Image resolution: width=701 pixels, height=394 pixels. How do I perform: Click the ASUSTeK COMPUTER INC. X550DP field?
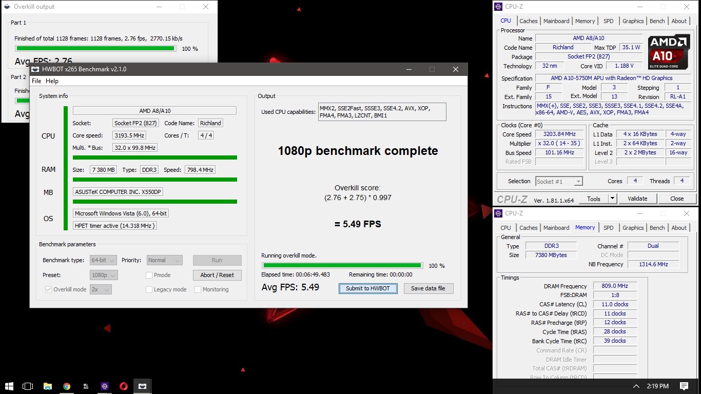tap(118, 192)
